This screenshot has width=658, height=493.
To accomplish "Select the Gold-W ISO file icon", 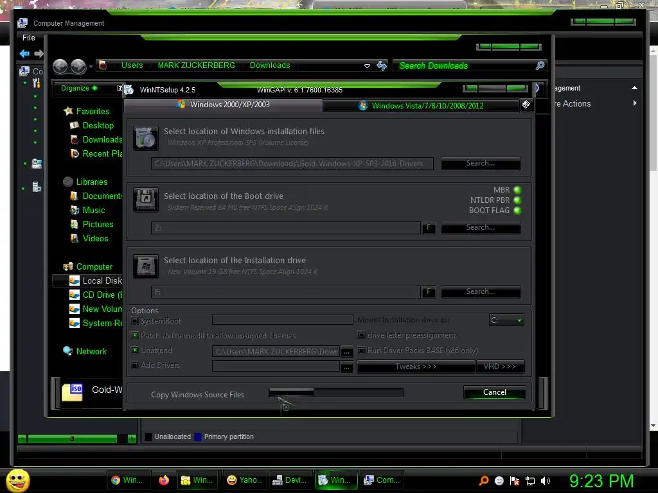I will [x=72, y=392].
